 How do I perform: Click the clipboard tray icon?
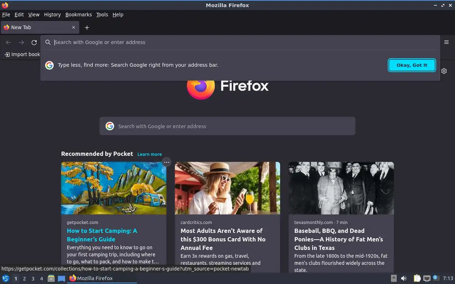[417, 278]
